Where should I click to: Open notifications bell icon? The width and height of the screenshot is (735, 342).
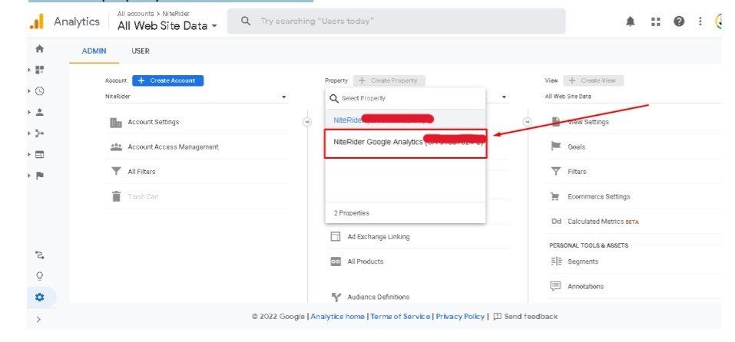click(x=631, y=21)
